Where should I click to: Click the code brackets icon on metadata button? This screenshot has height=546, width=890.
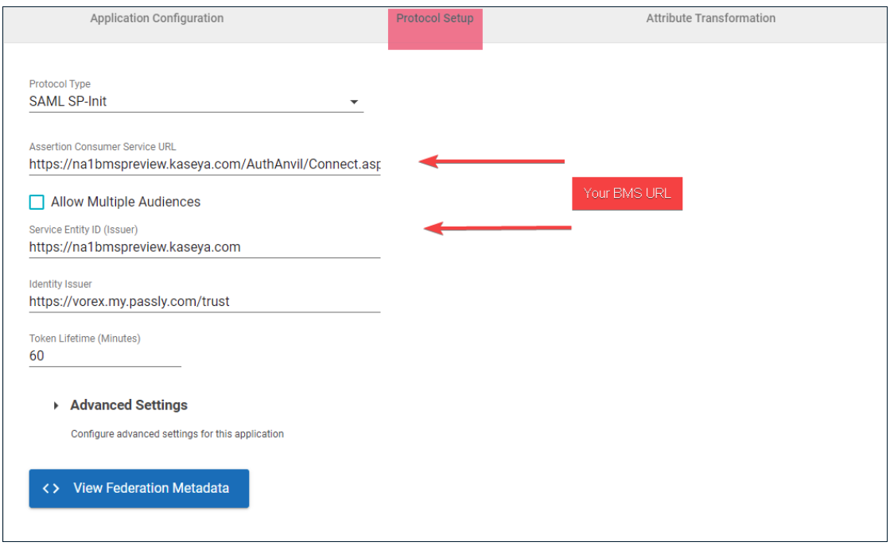[x=51, y=488]
